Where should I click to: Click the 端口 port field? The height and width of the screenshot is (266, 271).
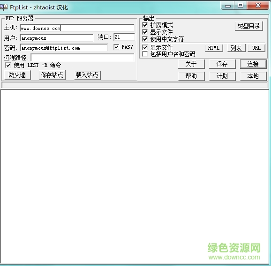coord(124,37)
